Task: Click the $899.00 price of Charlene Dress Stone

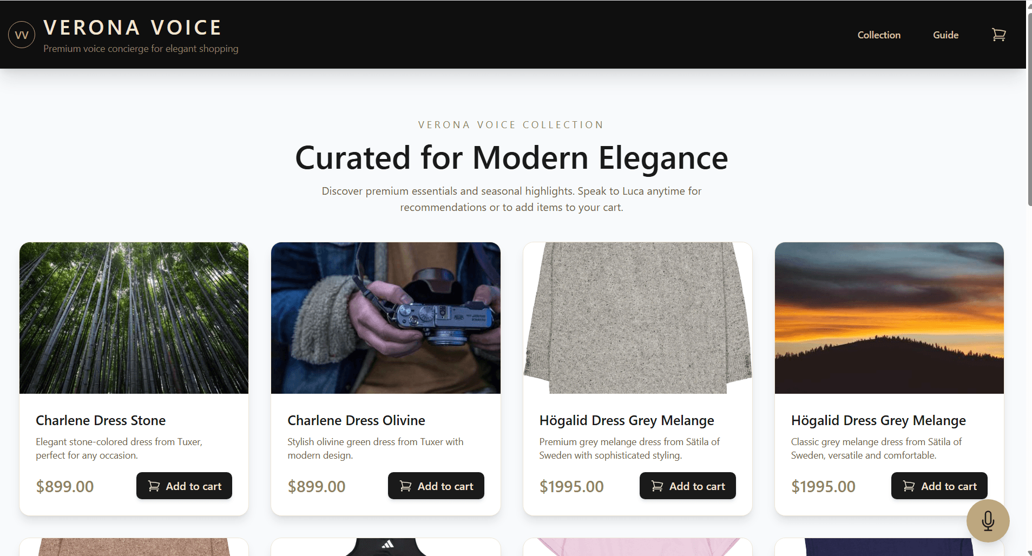Action: (x=65, y=486)
